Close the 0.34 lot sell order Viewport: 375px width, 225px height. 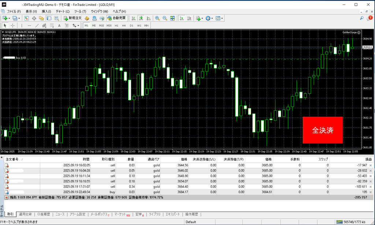tap(370, 187)
